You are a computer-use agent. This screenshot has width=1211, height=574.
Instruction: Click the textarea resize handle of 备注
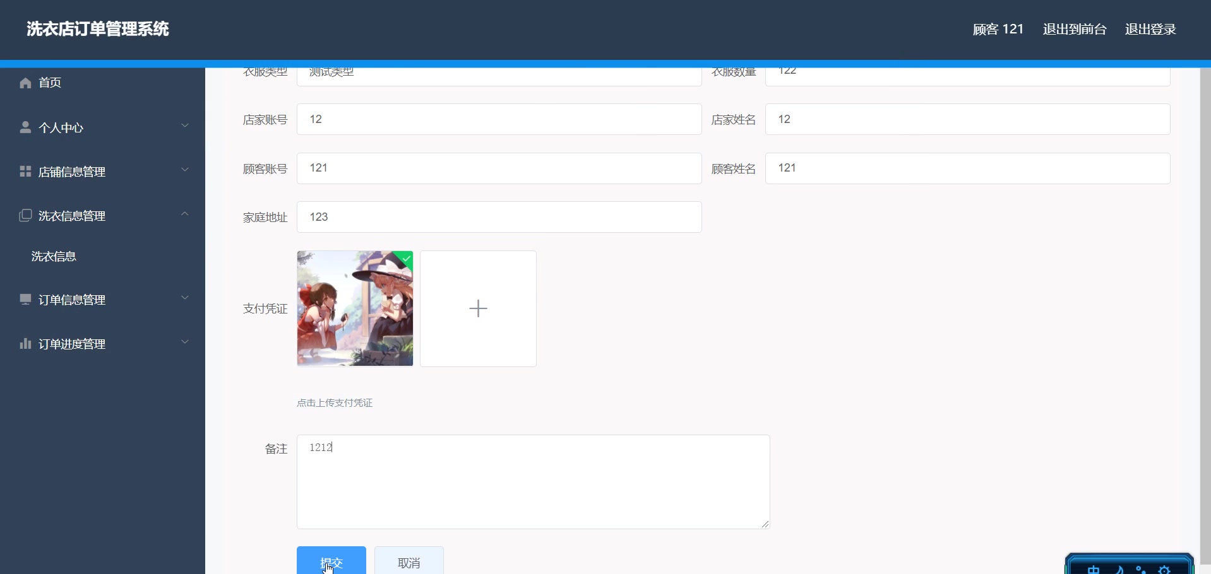pyautogui.click(x=765, y=524)
